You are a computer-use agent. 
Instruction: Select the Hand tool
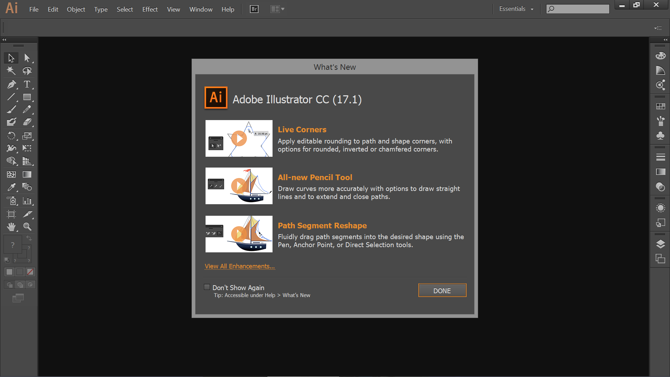point(11,227)
